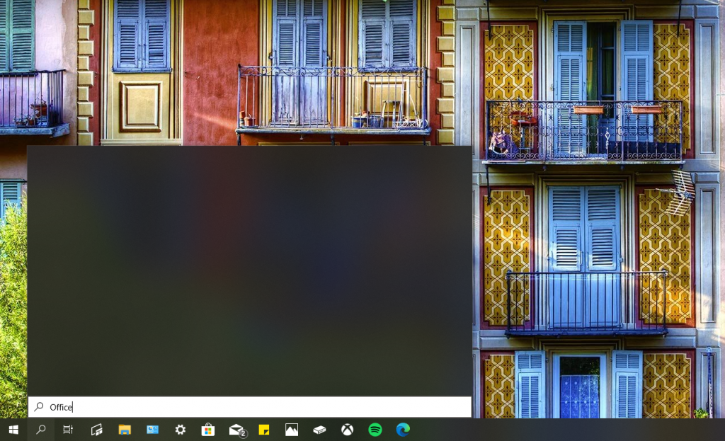The image size is (725, 441).
Task: Click the magnifier icon inside the search box
Action: tap(39, 407)
